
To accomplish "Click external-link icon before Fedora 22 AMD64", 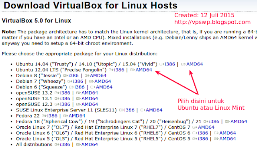I will point(65,116).
